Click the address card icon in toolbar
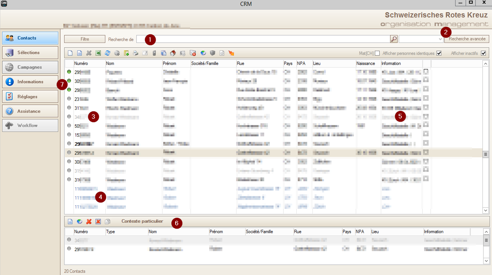 click(x=145, y=53)
